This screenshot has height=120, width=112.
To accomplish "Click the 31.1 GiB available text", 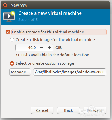I will [x=52, y=55].
